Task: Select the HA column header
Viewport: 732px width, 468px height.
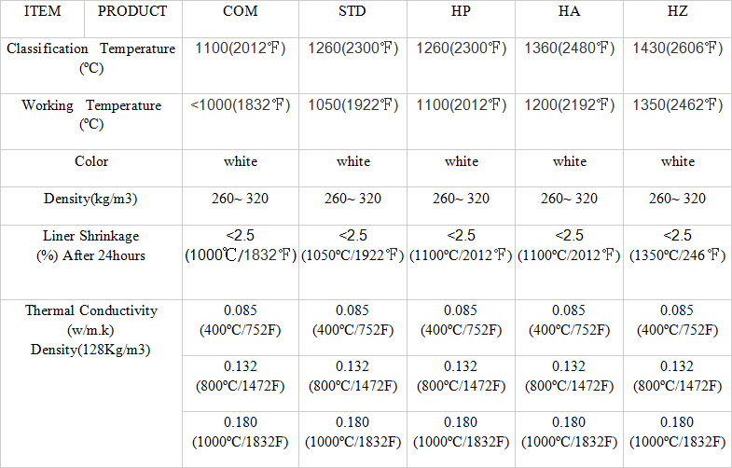Action: tap(569, 12)
